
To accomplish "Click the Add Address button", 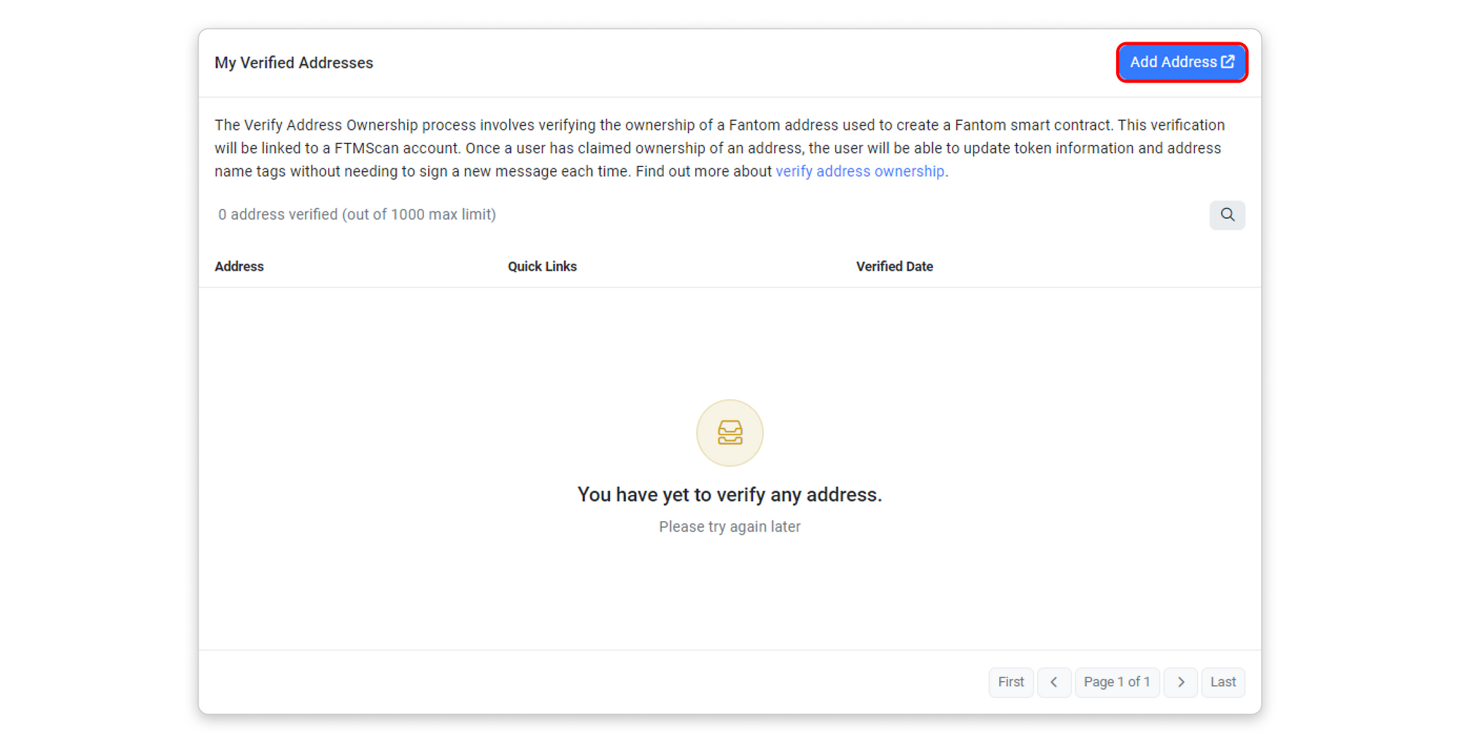I will [1174, 63].
